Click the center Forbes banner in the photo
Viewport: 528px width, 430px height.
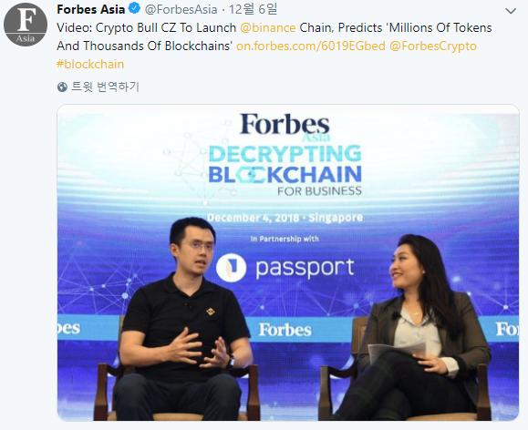tap(285, 330)
